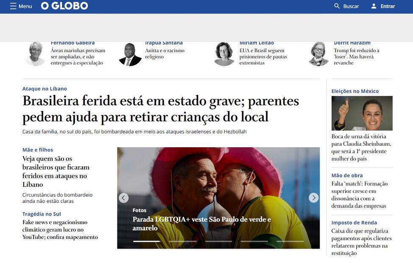The image size is (413, 263).
Task: Go to the previous carousel slide
Action: [123, 198]
